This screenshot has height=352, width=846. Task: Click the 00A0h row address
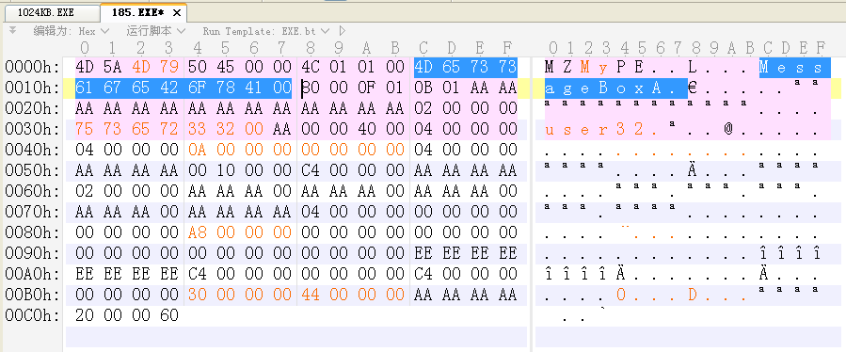click(32, 274)
